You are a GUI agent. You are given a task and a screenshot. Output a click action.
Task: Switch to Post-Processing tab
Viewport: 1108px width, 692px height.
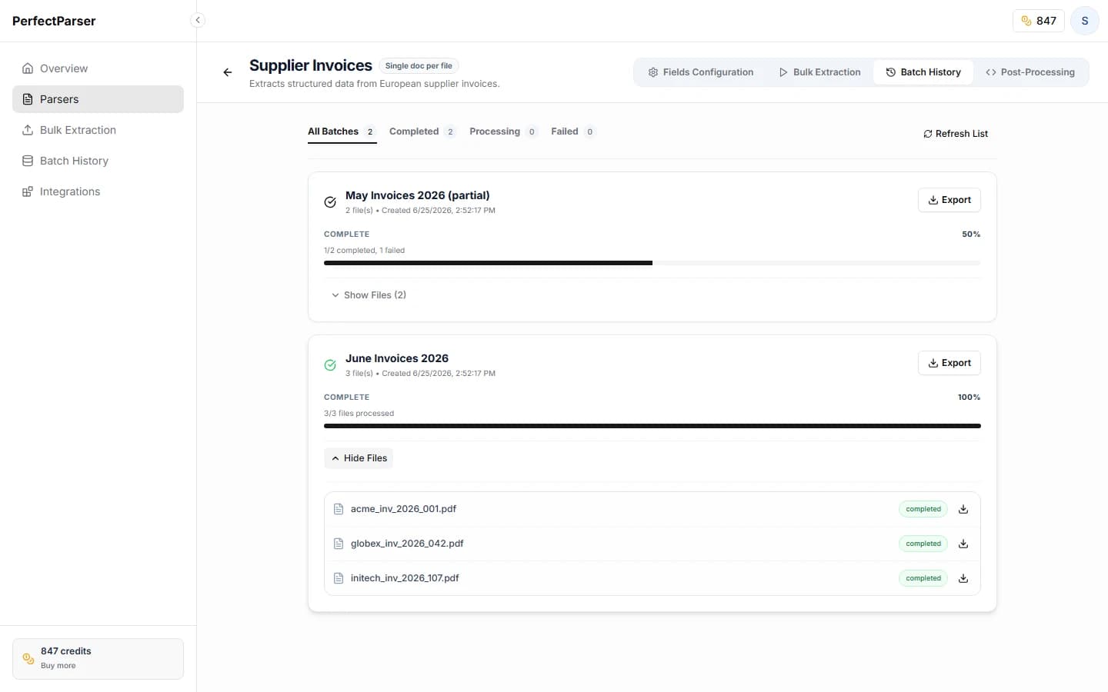(x=1030, y=72)
